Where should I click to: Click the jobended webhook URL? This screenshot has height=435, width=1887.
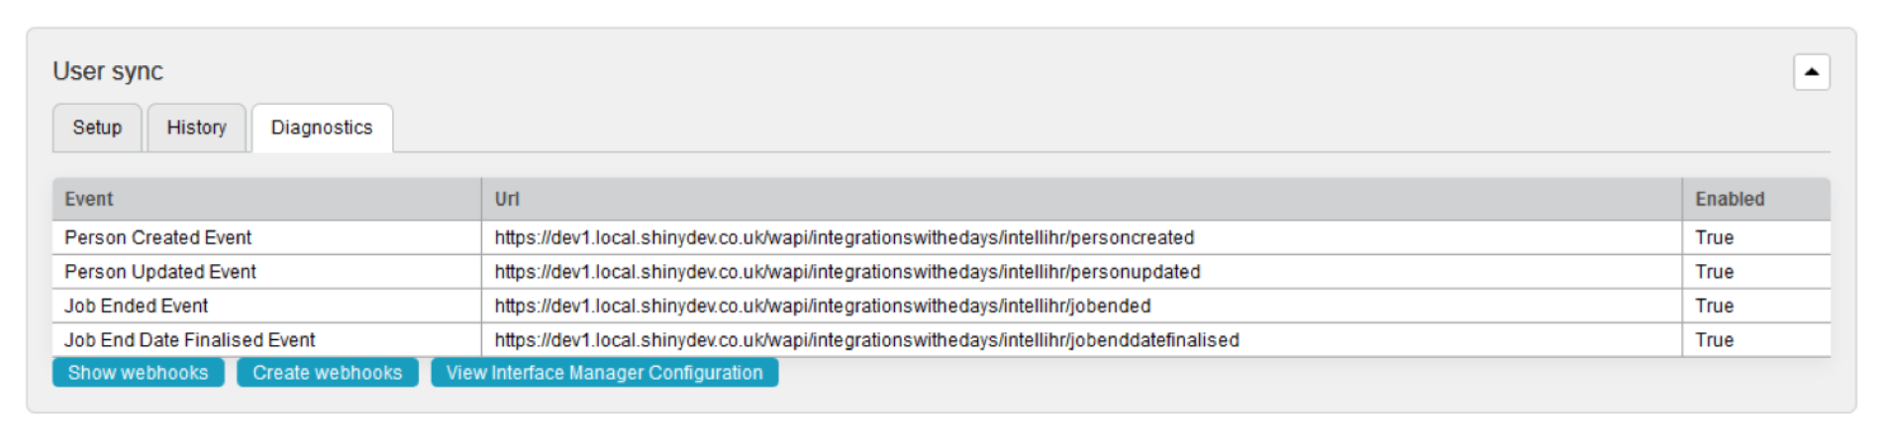pos(822,305)
